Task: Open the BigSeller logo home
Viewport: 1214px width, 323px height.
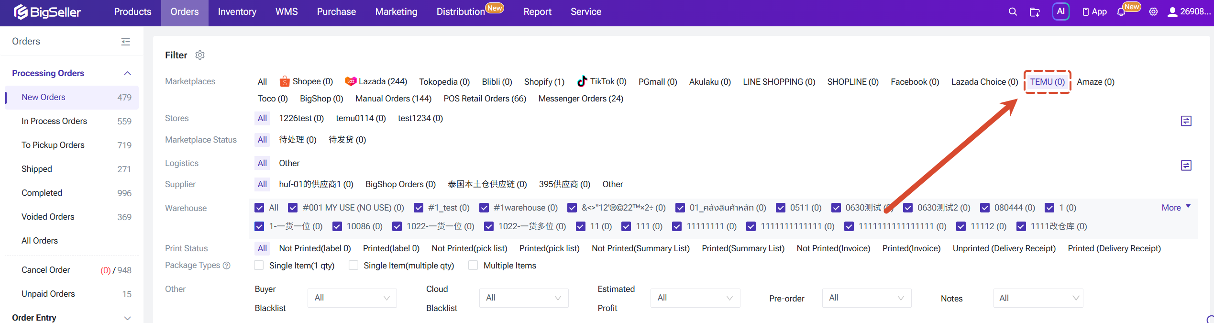Action: [47, 12]
